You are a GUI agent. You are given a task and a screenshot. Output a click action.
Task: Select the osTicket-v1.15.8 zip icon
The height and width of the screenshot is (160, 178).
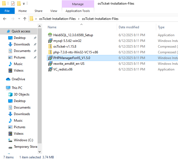click(x=50, y=47)
